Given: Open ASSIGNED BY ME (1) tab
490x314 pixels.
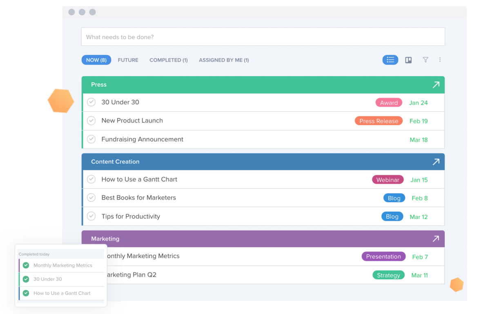Looking at the screenshot, I should point(224,60).
